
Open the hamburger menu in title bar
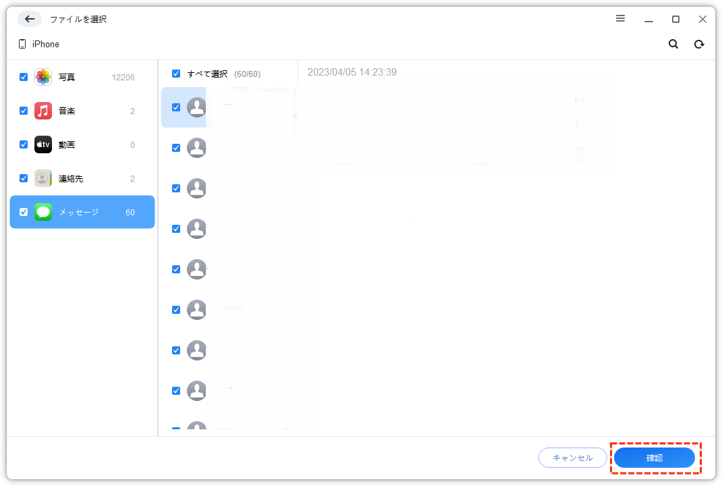pos(620,19)
